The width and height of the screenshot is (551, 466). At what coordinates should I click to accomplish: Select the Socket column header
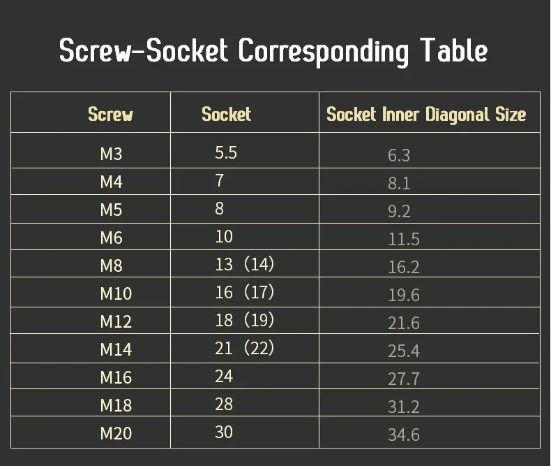coord(226,114)
